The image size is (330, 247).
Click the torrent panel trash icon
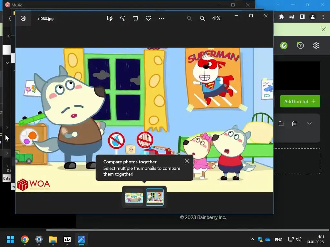point(294,123)
